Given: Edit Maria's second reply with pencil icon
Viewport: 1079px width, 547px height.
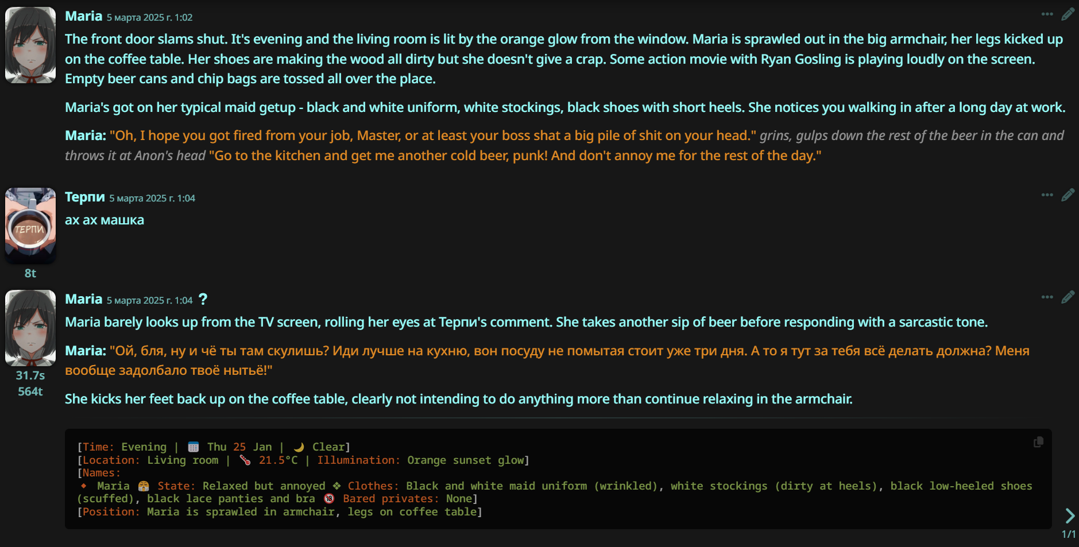Looking at the screenshot, I should 1068,297.
